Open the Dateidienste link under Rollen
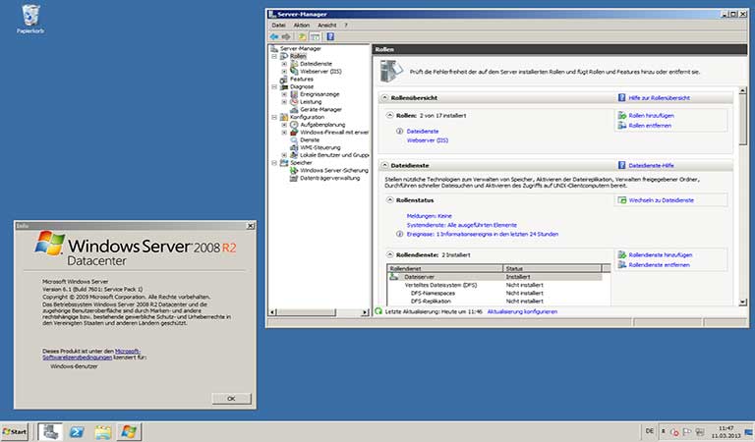The width and height of the screenshot is (755, 442). tap(423, 132)
